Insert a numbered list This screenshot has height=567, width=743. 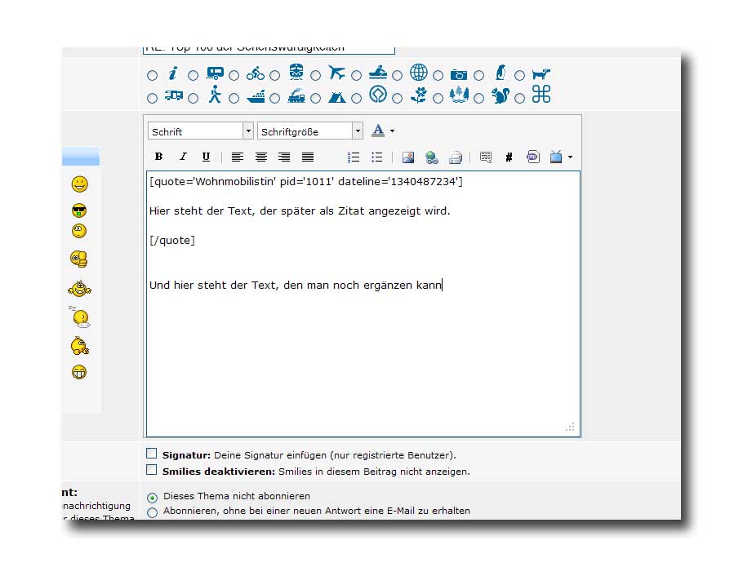354,157
